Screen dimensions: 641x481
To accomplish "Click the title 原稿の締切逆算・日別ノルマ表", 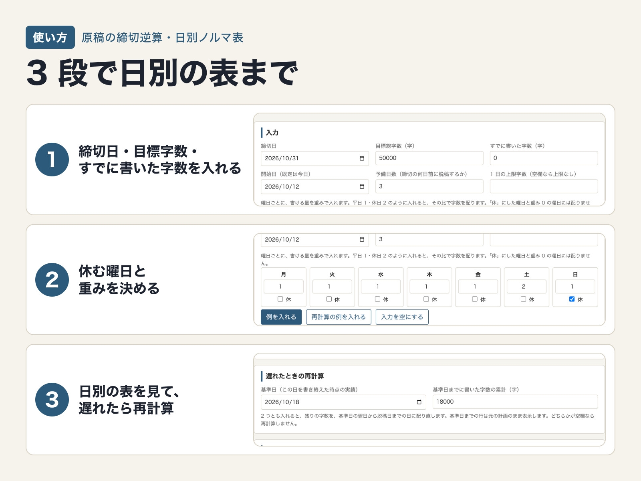I will pyautogui.click(x=162, y=38).
